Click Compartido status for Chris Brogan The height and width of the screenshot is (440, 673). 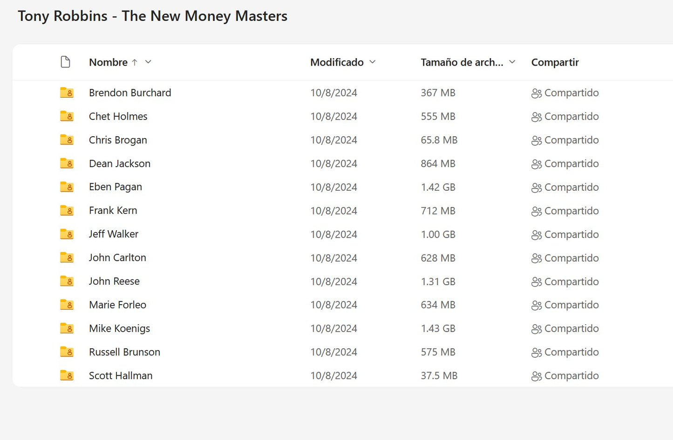[571, 140]
